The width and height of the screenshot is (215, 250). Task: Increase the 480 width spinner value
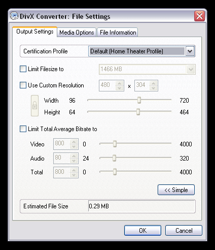120,83
